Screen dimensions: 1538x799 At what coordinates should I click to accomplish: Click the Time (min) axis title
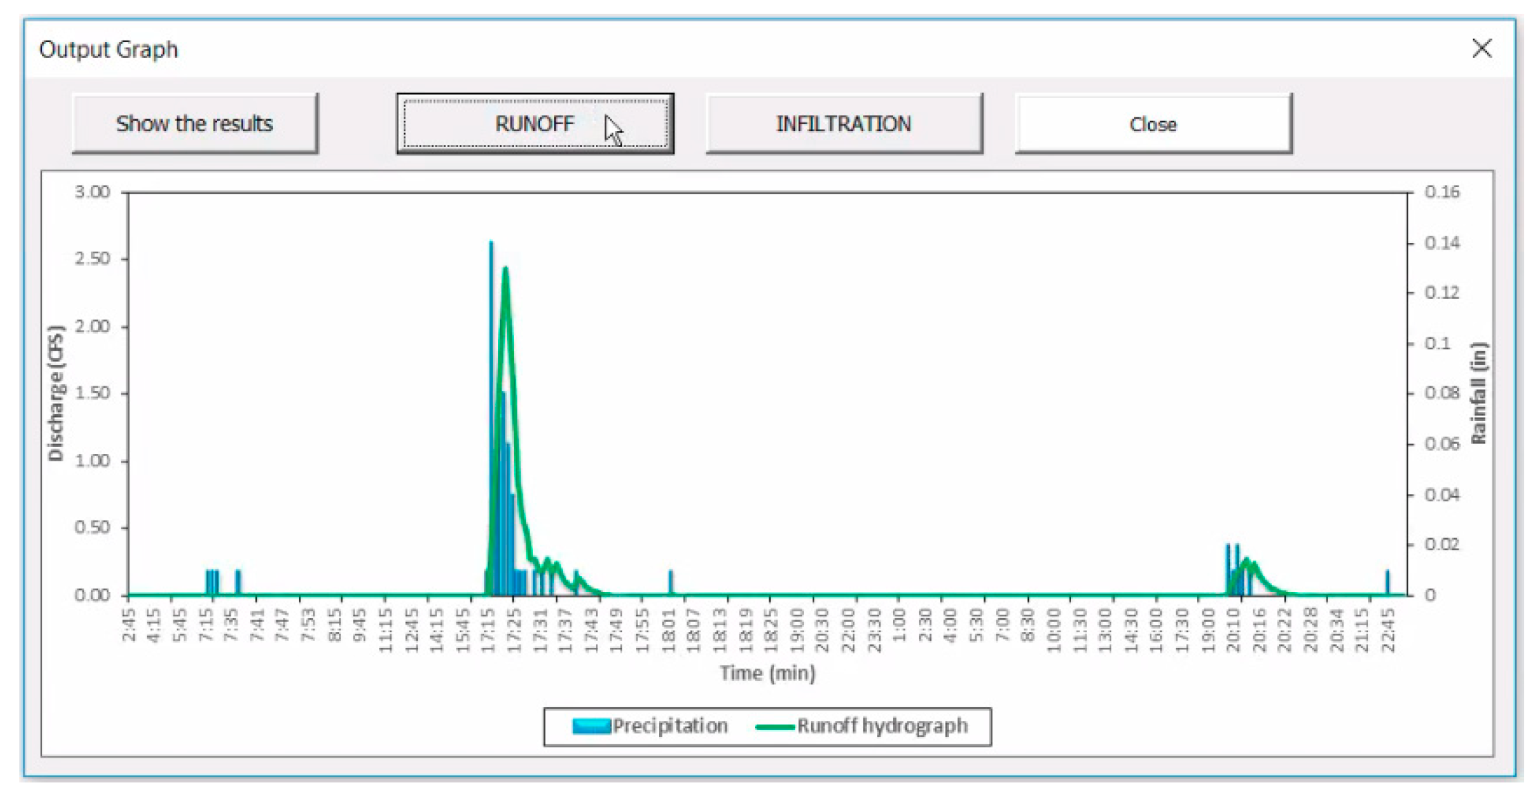point(767,673)
